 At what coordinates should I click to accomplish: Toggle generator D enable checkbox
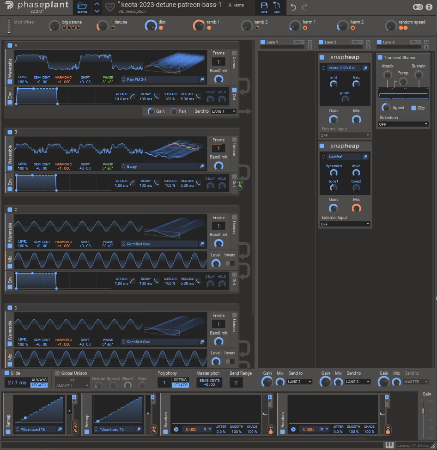(x=10, y=308)
